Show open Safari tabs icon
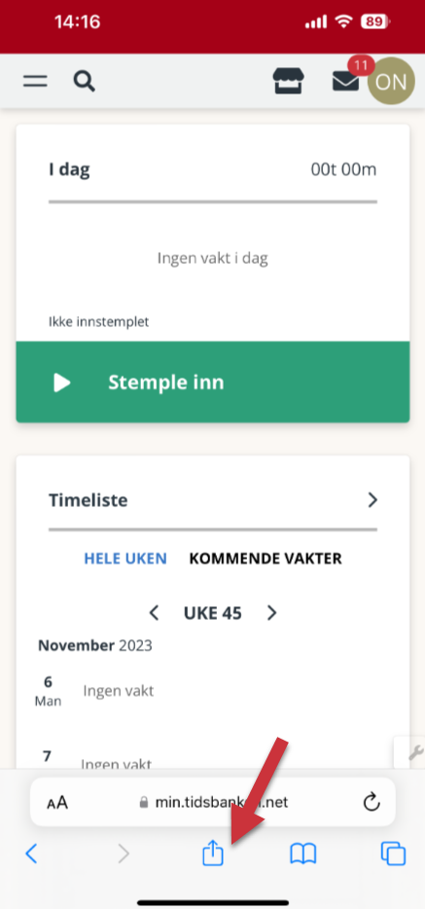Image resolution: width=425 pixels, height=909 pixels. [x=393, y=854]
